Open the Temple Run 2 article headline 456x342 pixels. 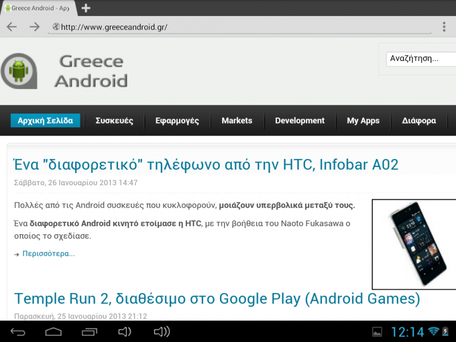(217, 299)
